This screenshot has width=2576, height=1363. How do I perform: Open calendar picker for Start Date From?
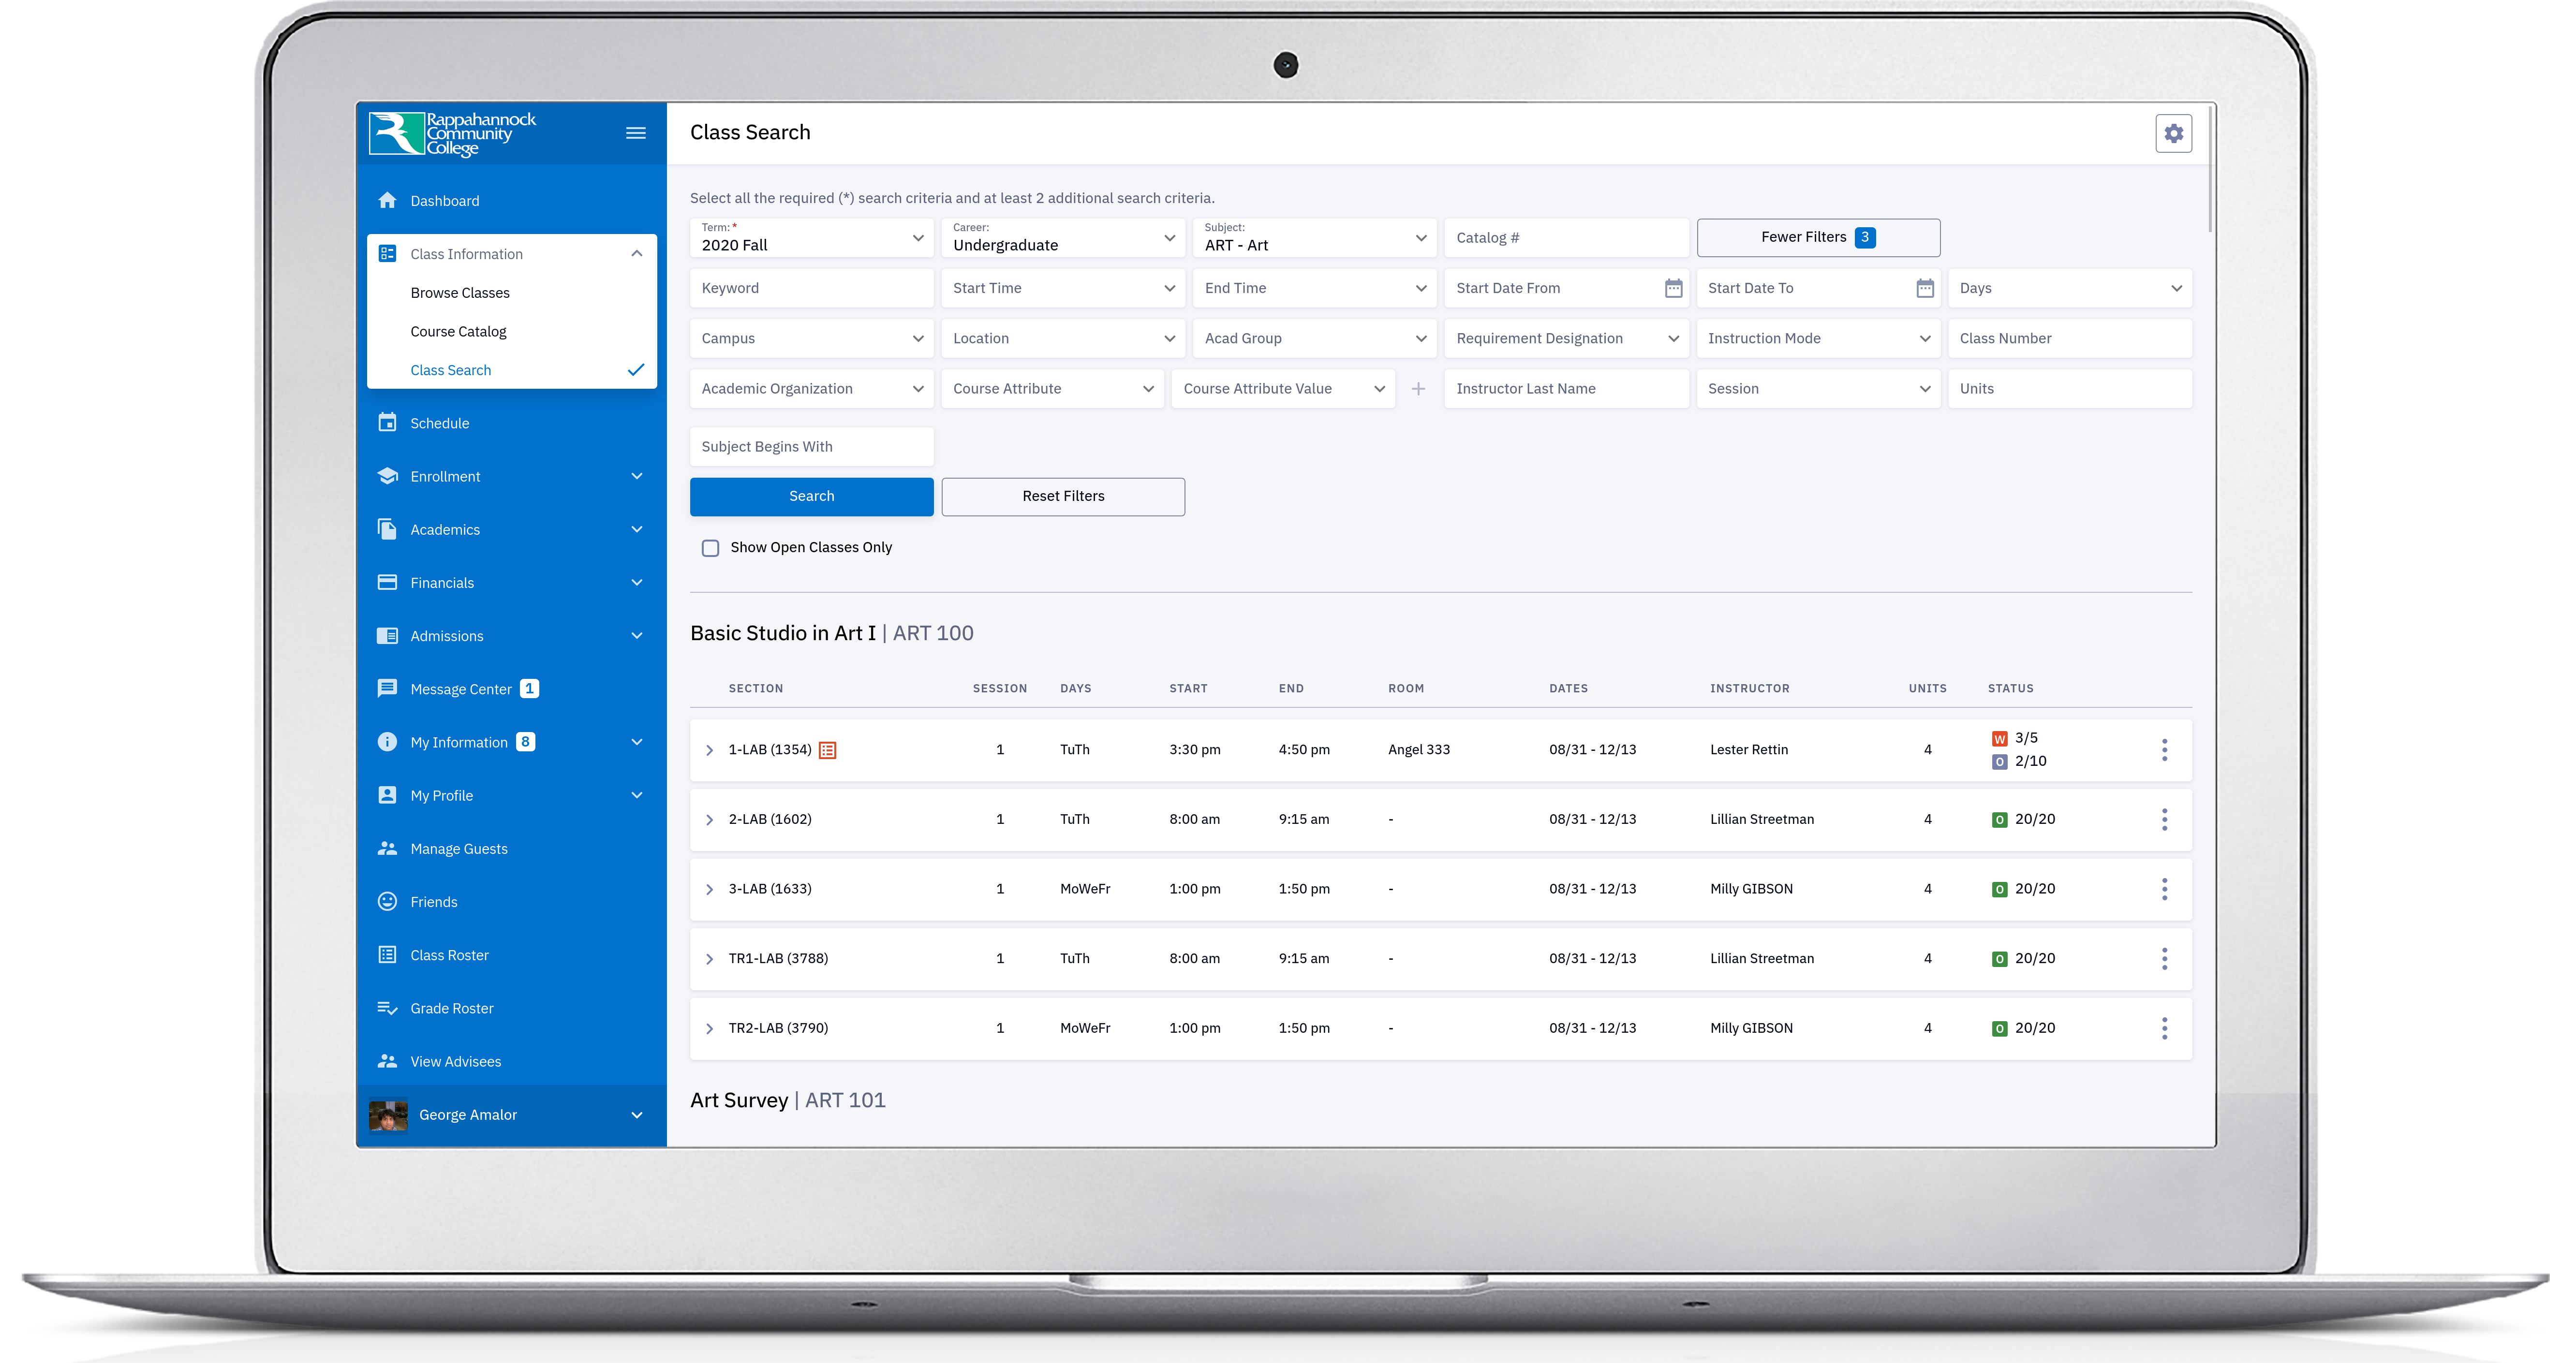tap(1673, 288)
